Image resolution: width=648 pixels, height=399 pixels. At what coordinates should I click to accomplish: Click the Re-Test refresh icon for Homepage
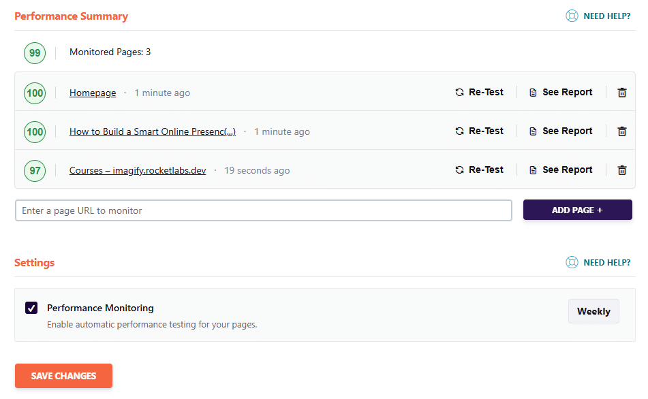click(x=460, y=93)
